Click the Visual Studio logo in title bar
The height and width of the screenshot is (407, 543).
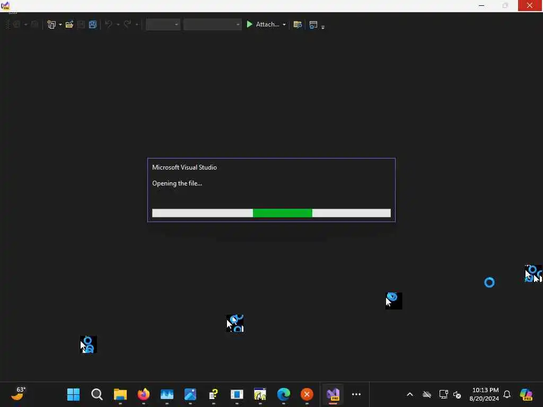(x=5, y=6)
